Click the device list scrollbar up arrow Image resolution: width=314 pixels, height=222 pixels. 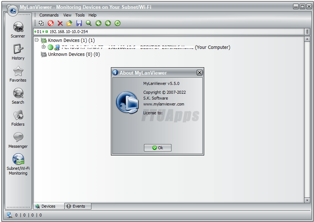pyautogui.click(x=307, y=39)
